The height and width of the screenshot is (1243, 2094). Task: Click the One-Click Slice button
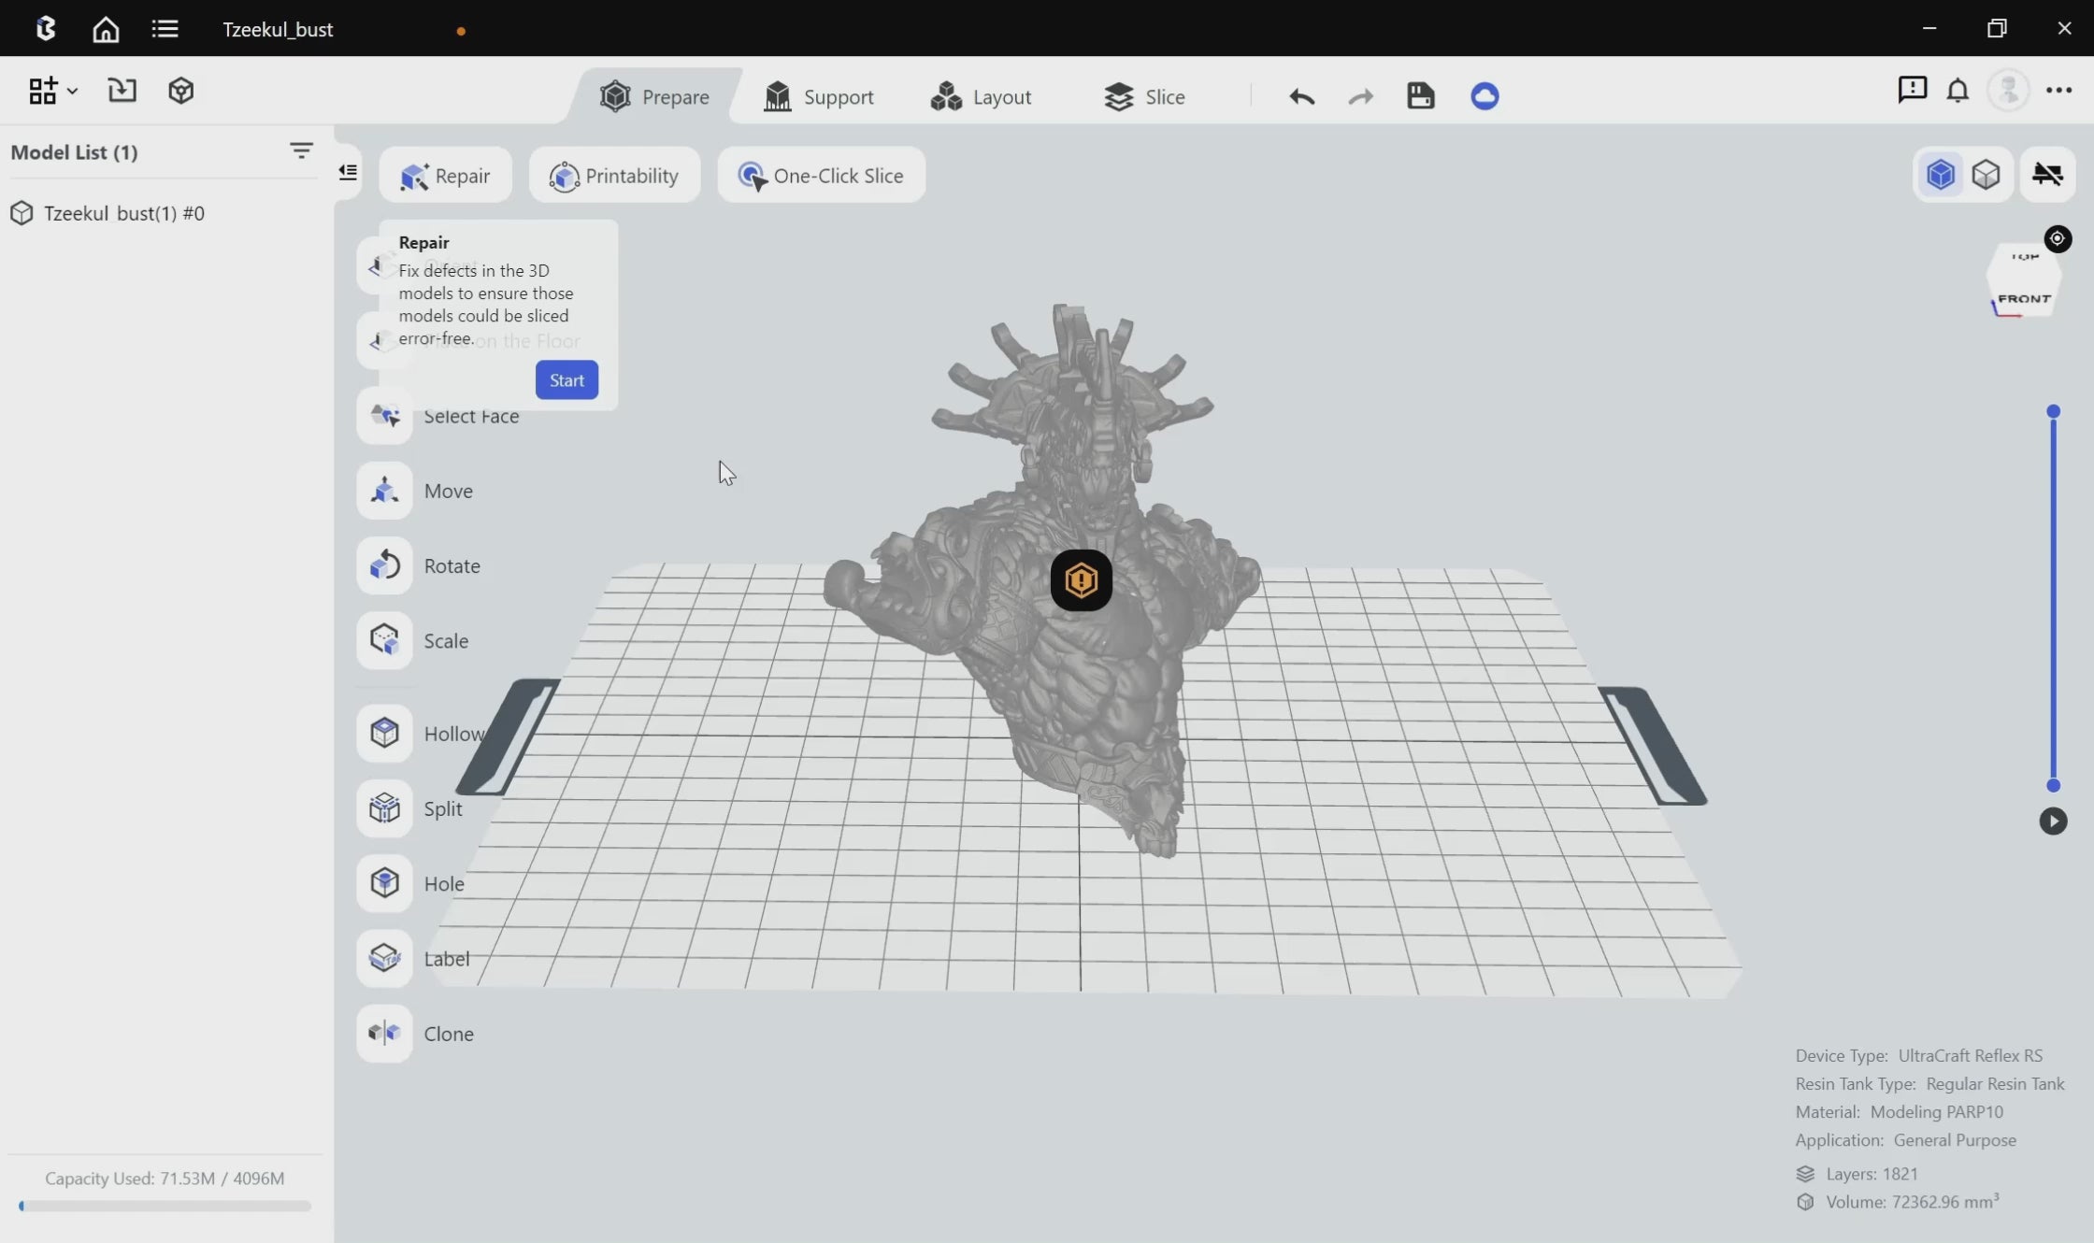[821, 176]
